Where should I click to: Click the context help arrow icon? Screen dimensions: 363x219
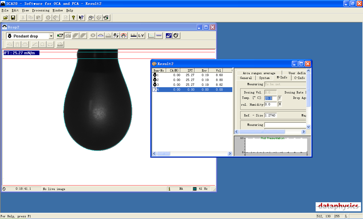pyautogui.click(x=81, y=18)
